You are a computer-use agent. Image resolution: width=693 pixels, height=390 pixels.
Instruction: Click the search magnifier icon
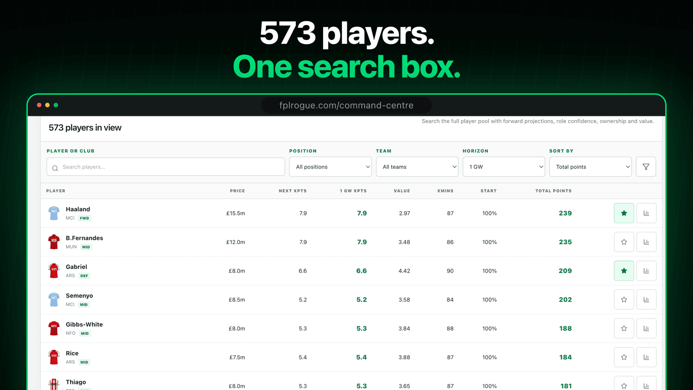(55, 168)
